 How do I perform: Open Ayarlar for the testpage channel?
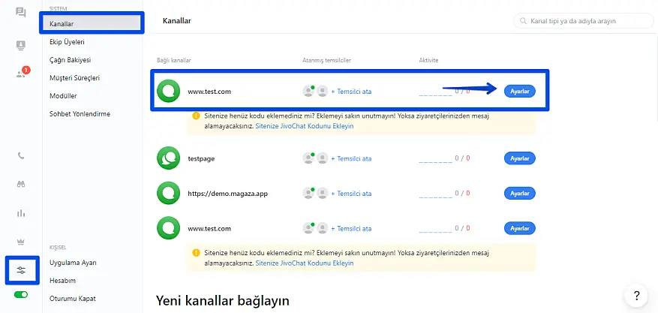pos(519,158)
